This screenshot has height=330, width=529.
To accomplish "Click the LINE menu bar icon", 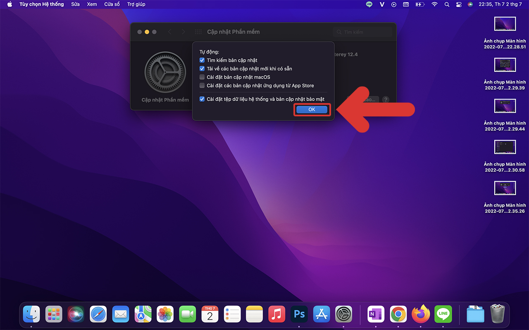I will pos(369,4).
